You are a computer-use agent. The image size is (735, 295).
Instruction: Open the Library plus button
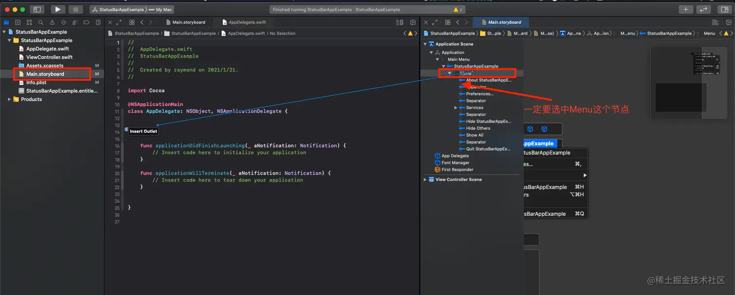pyautogui.click(x=686, y=9)
